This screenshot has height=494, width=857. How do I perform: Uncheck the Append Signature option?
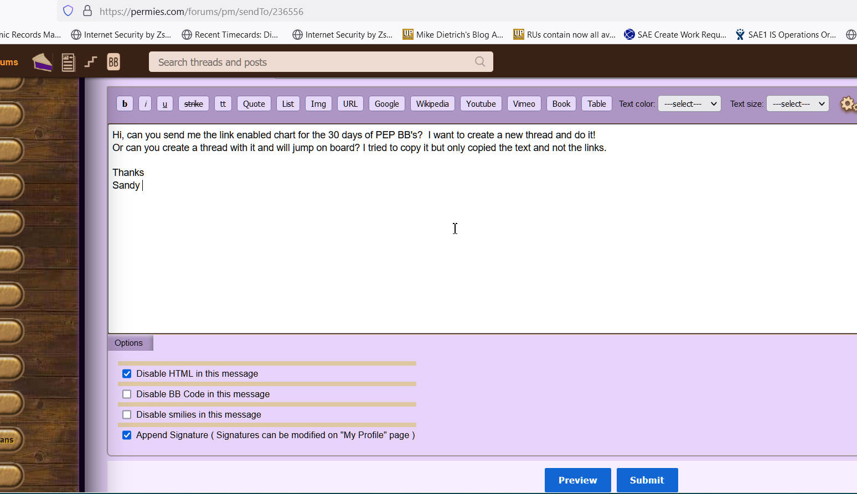click(x=127, y=435)
